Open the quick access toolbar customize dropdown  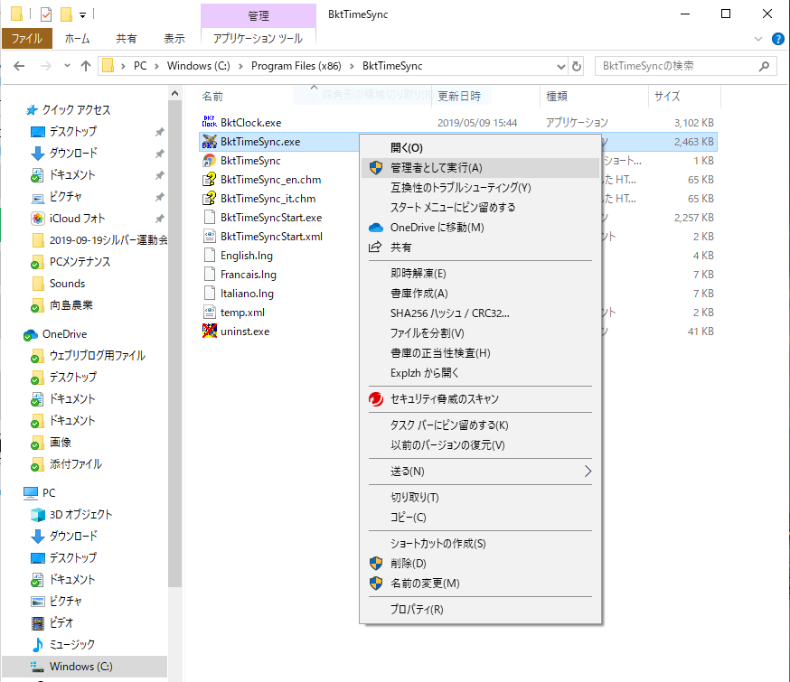click(82, 15)
